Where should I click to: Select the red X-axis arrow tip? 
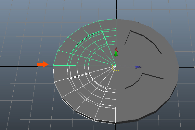pos(116,49)
